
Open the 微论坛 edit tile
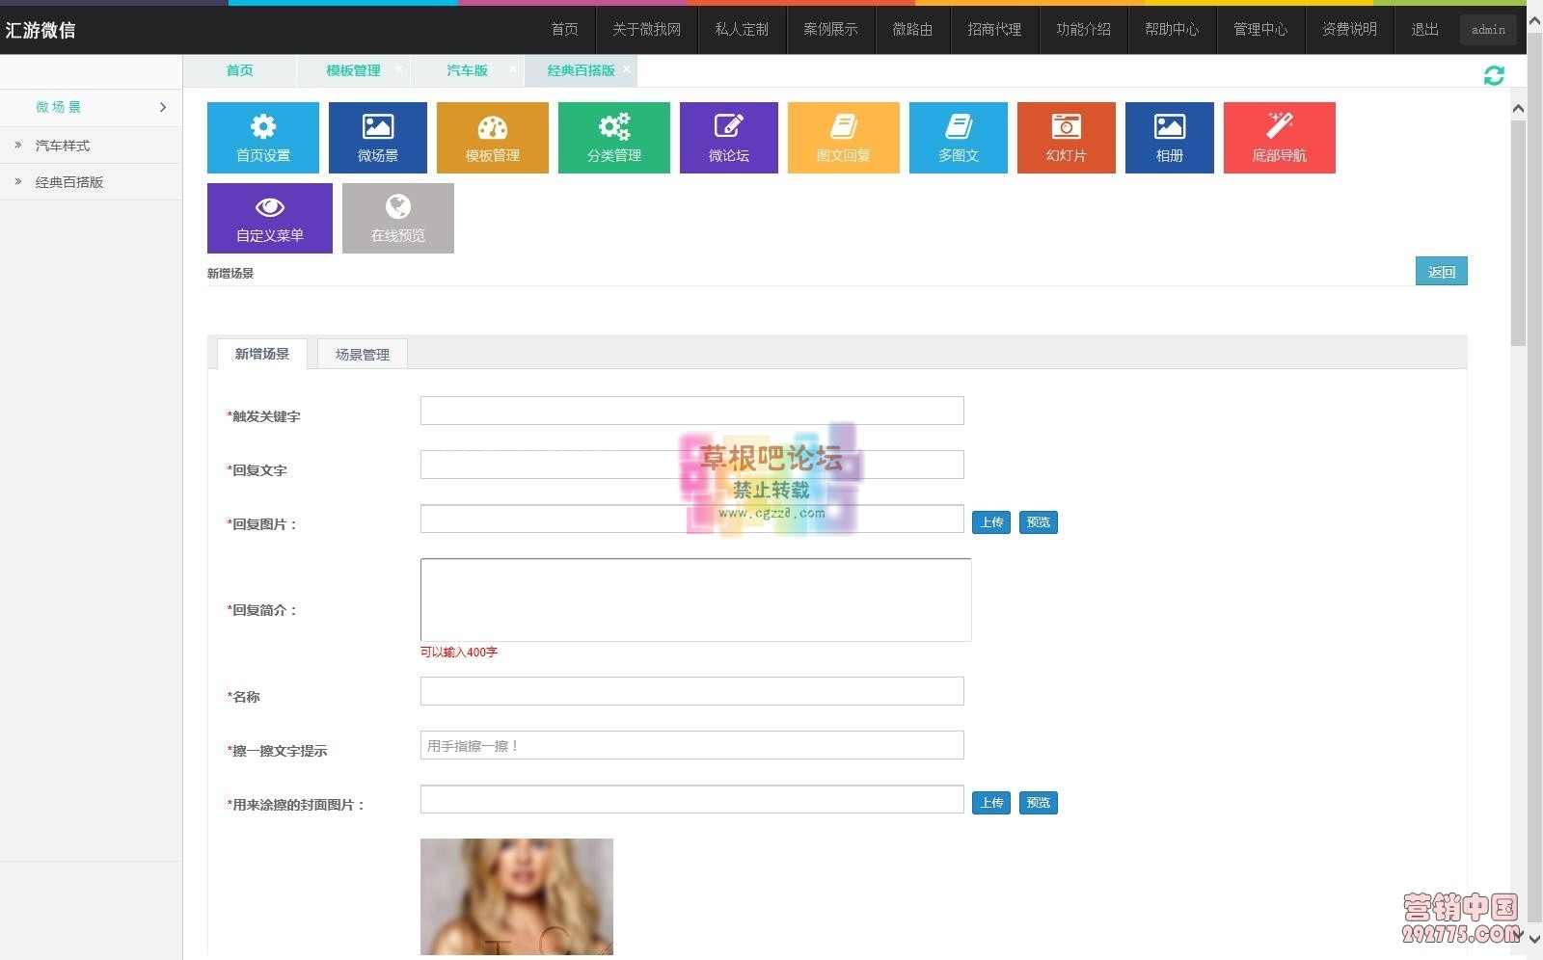(728, 138)
